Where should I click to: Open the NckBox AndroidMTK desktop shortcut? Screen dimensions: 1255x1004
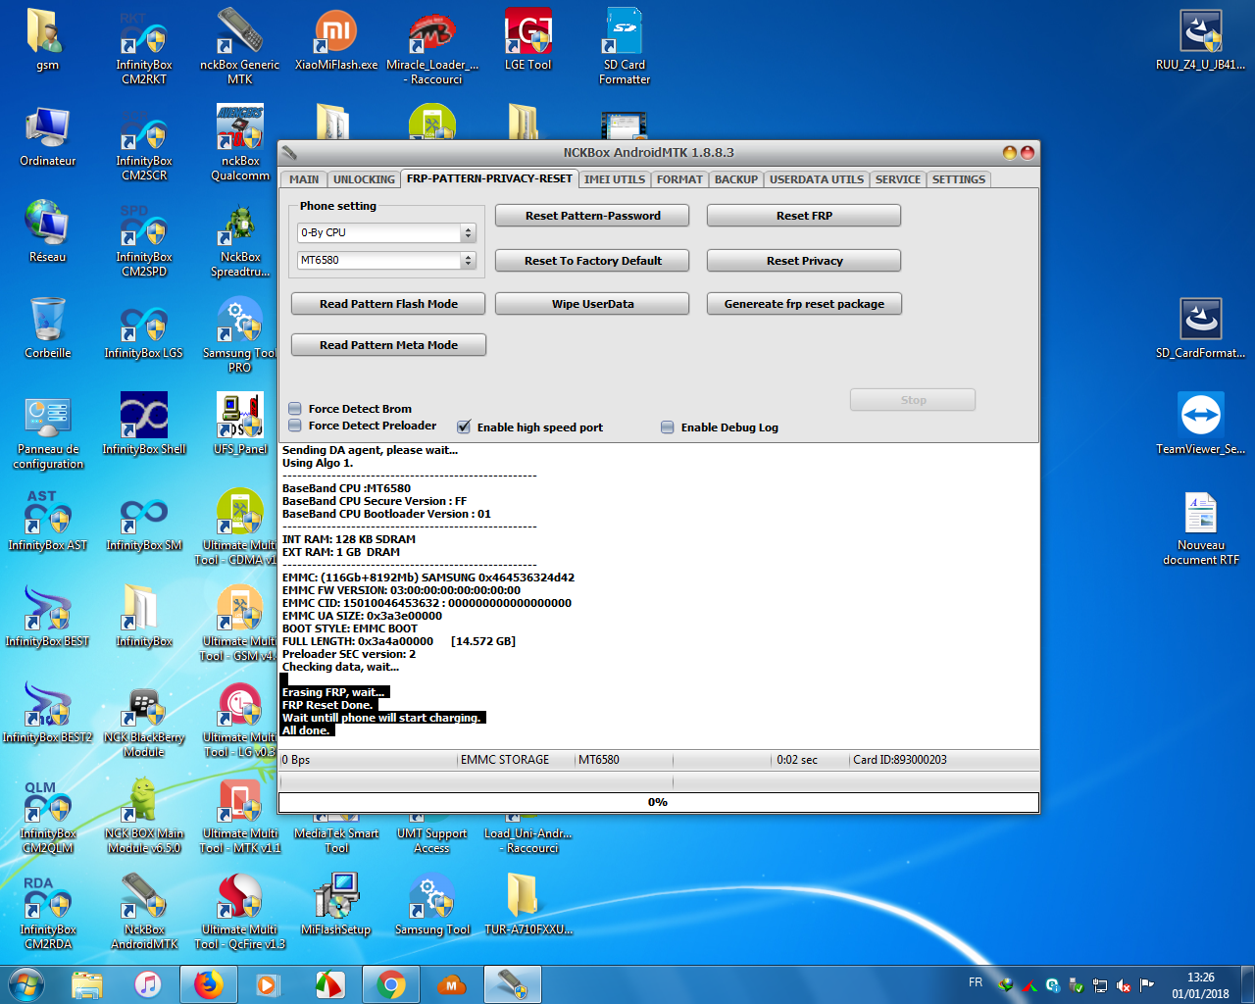pos(144,912)
